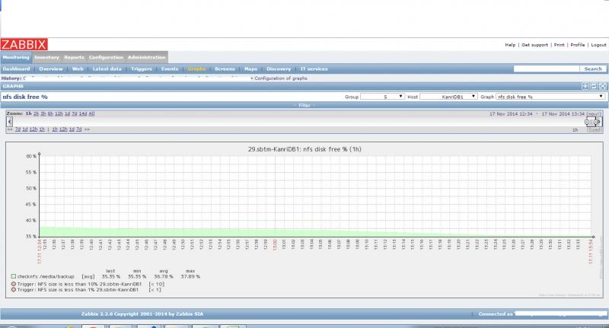Set zoom to 12h
This screenshot has height=328, width=609.
tap(58, 113)
